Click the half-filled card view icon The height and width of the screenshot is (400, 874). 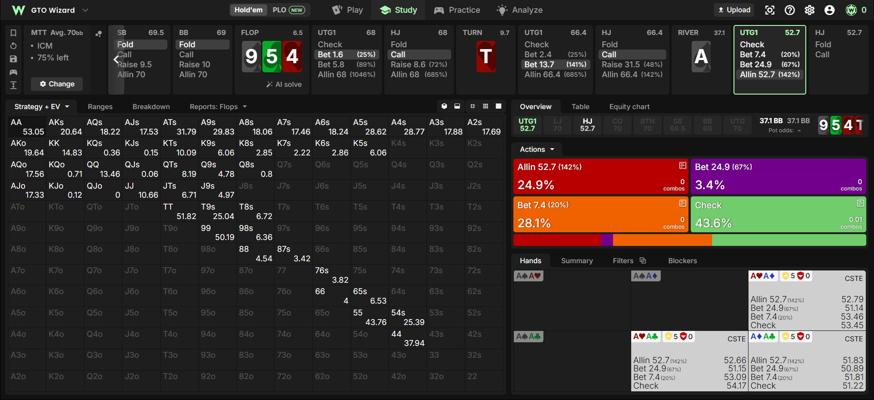[457, 106]
